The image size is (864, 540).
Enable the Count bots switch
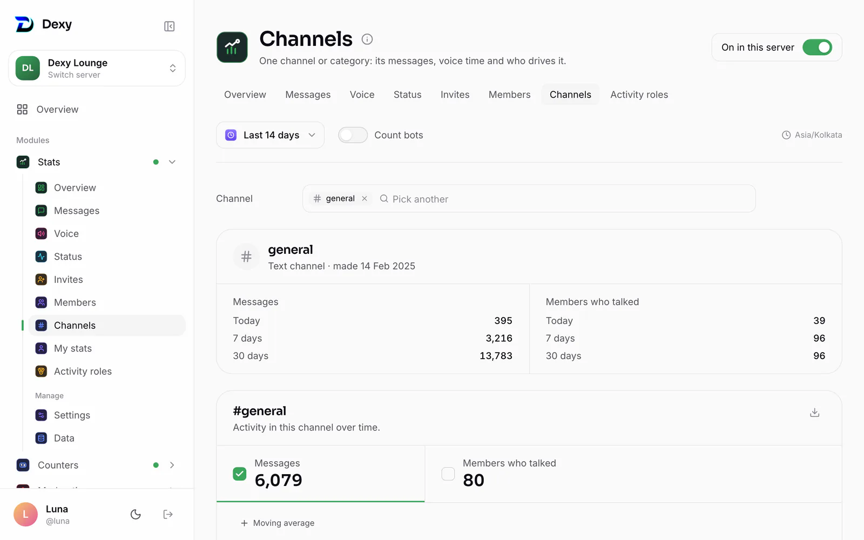(x=353, y=135)
